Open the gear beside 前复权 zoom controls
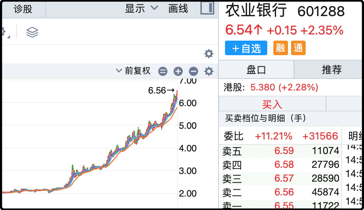 [x=209, y=71]
